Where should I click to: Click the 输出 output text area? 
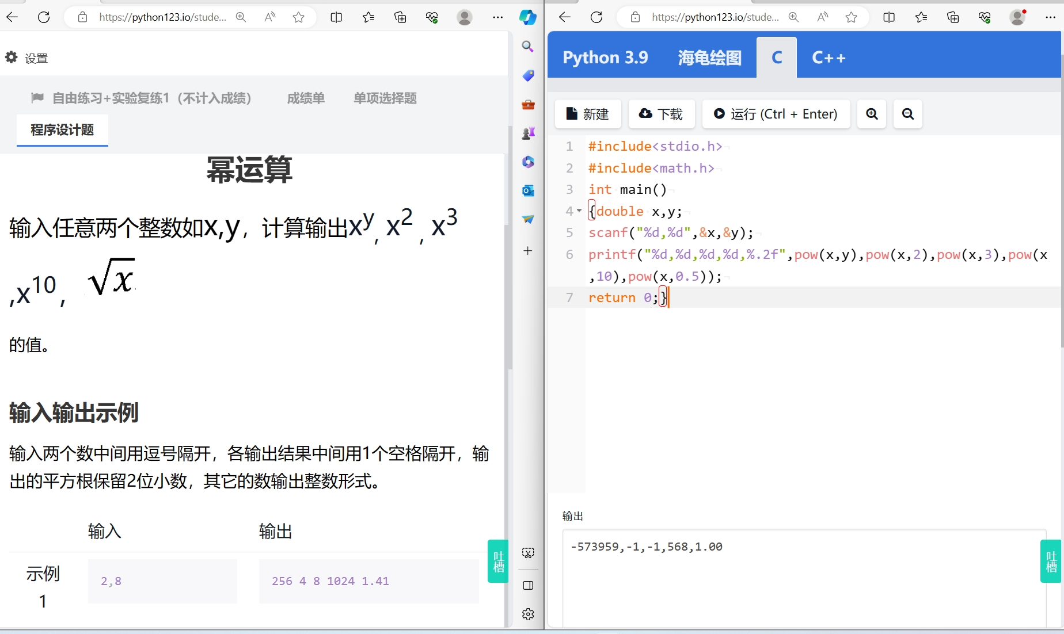[x=804, y=578]
